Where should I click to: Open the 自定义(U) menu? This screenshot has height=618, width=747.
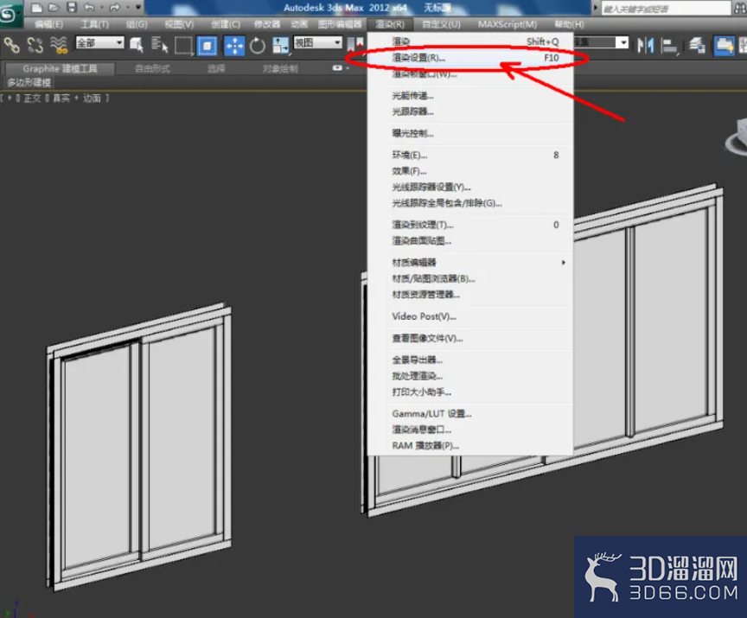click(441, 24)
